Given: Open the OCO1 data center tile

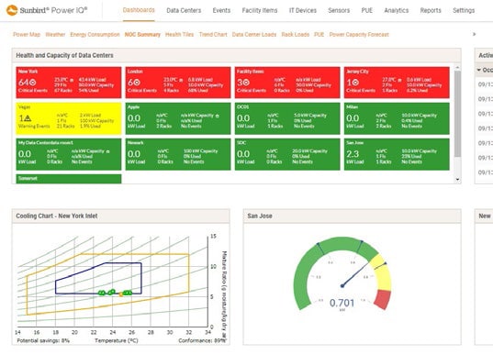Looking at the screenshot, I should [x=287, y=118].
